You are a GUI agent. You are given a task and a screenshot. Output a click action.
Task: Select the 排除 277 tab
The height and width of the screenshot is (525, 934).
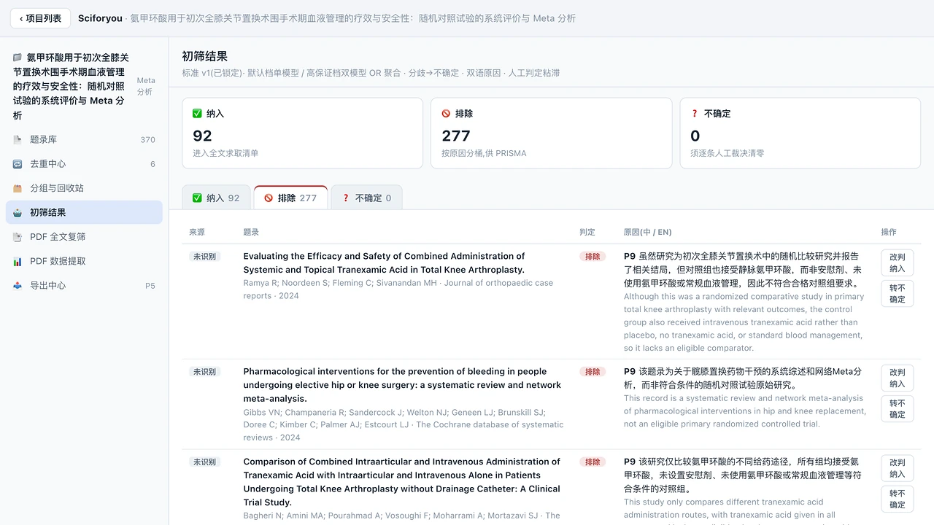click(290, 198)
